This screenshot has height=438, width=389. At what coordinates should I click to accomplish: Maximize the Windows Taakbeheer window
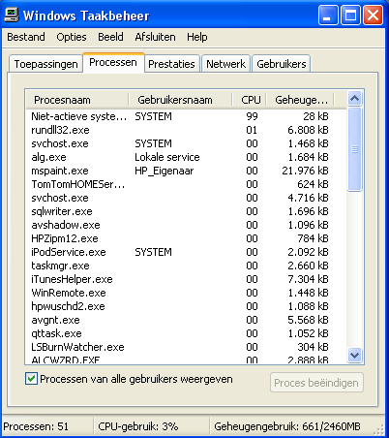350,16
